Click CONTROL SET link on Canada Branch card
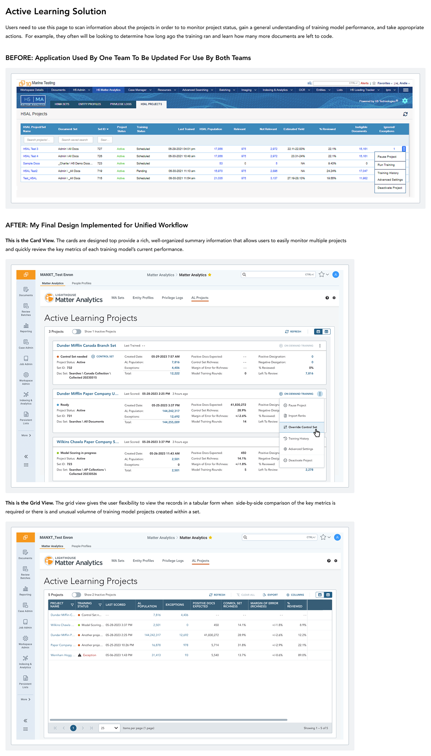Image resolution: width=431 pixels, height=756 pixels. click(x=103, y=357)
